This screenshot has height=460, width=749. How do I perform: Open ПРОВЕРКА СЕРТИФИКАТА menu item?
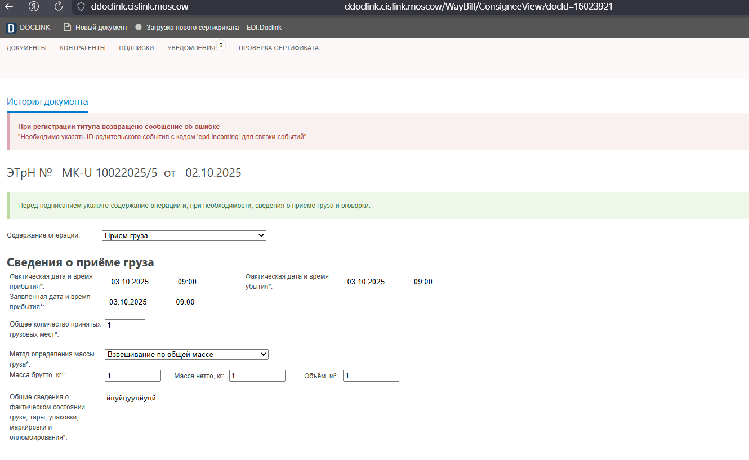(279, 48)
